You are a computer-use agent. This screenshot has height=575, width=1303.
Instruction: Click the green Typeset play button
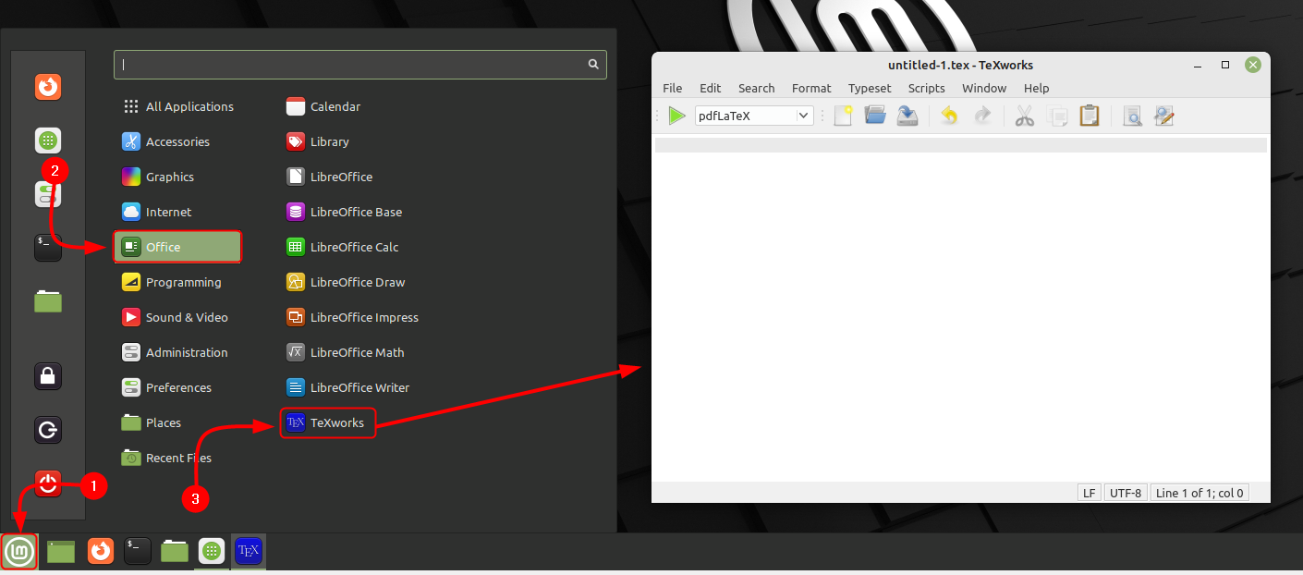click(677, 116)
